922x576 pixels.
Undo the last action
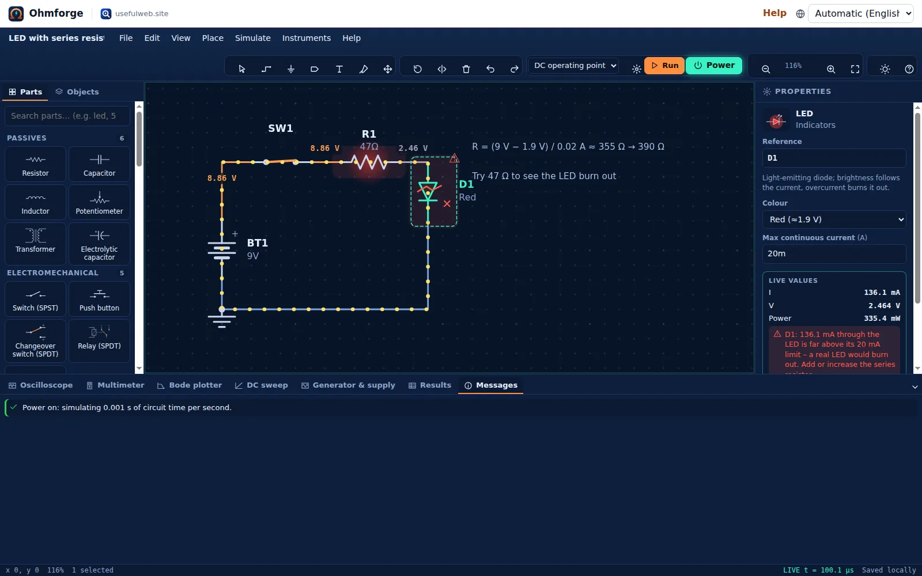[x=490, y=69]
